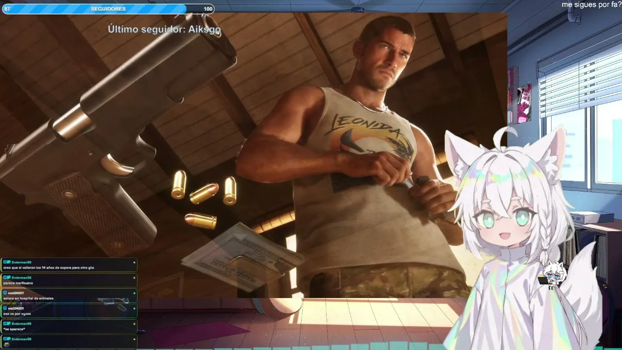Screen dimensions: 622x350
Task: Click username Enderman56 above "creo que si valieron"
Action: pos(21,262)
